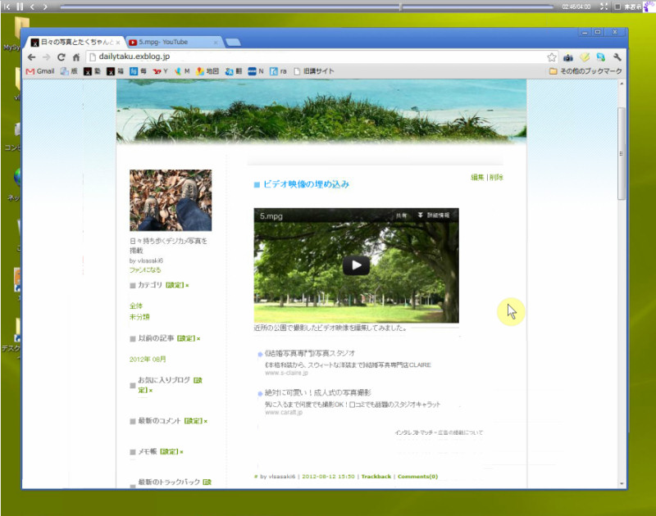Click the × beside メモ帳 設定
Screen dimensions: 656x516
(x=181, y=452)
